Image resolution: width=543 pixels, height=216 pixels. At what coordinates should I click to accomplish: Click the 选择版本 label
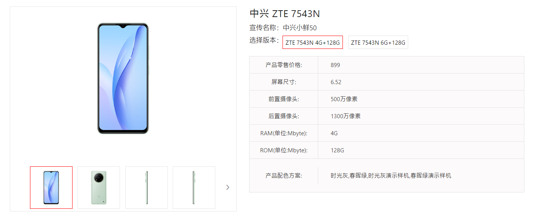click(264, 40)
